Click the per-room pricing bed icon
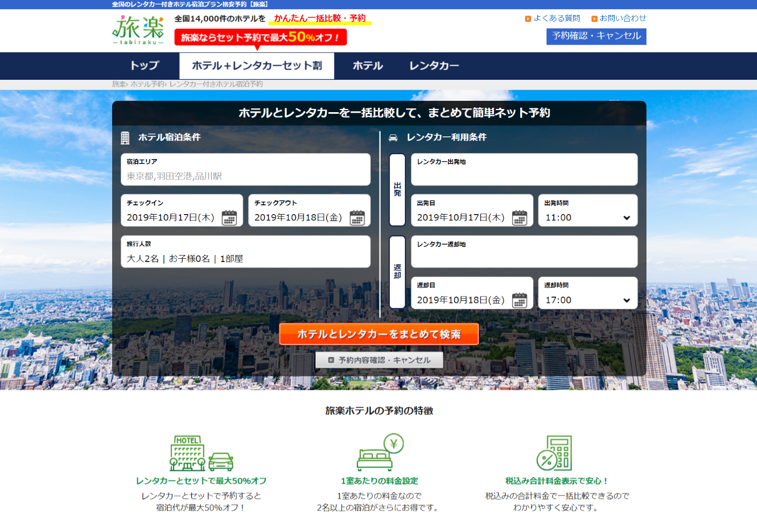 coord(380,453)
